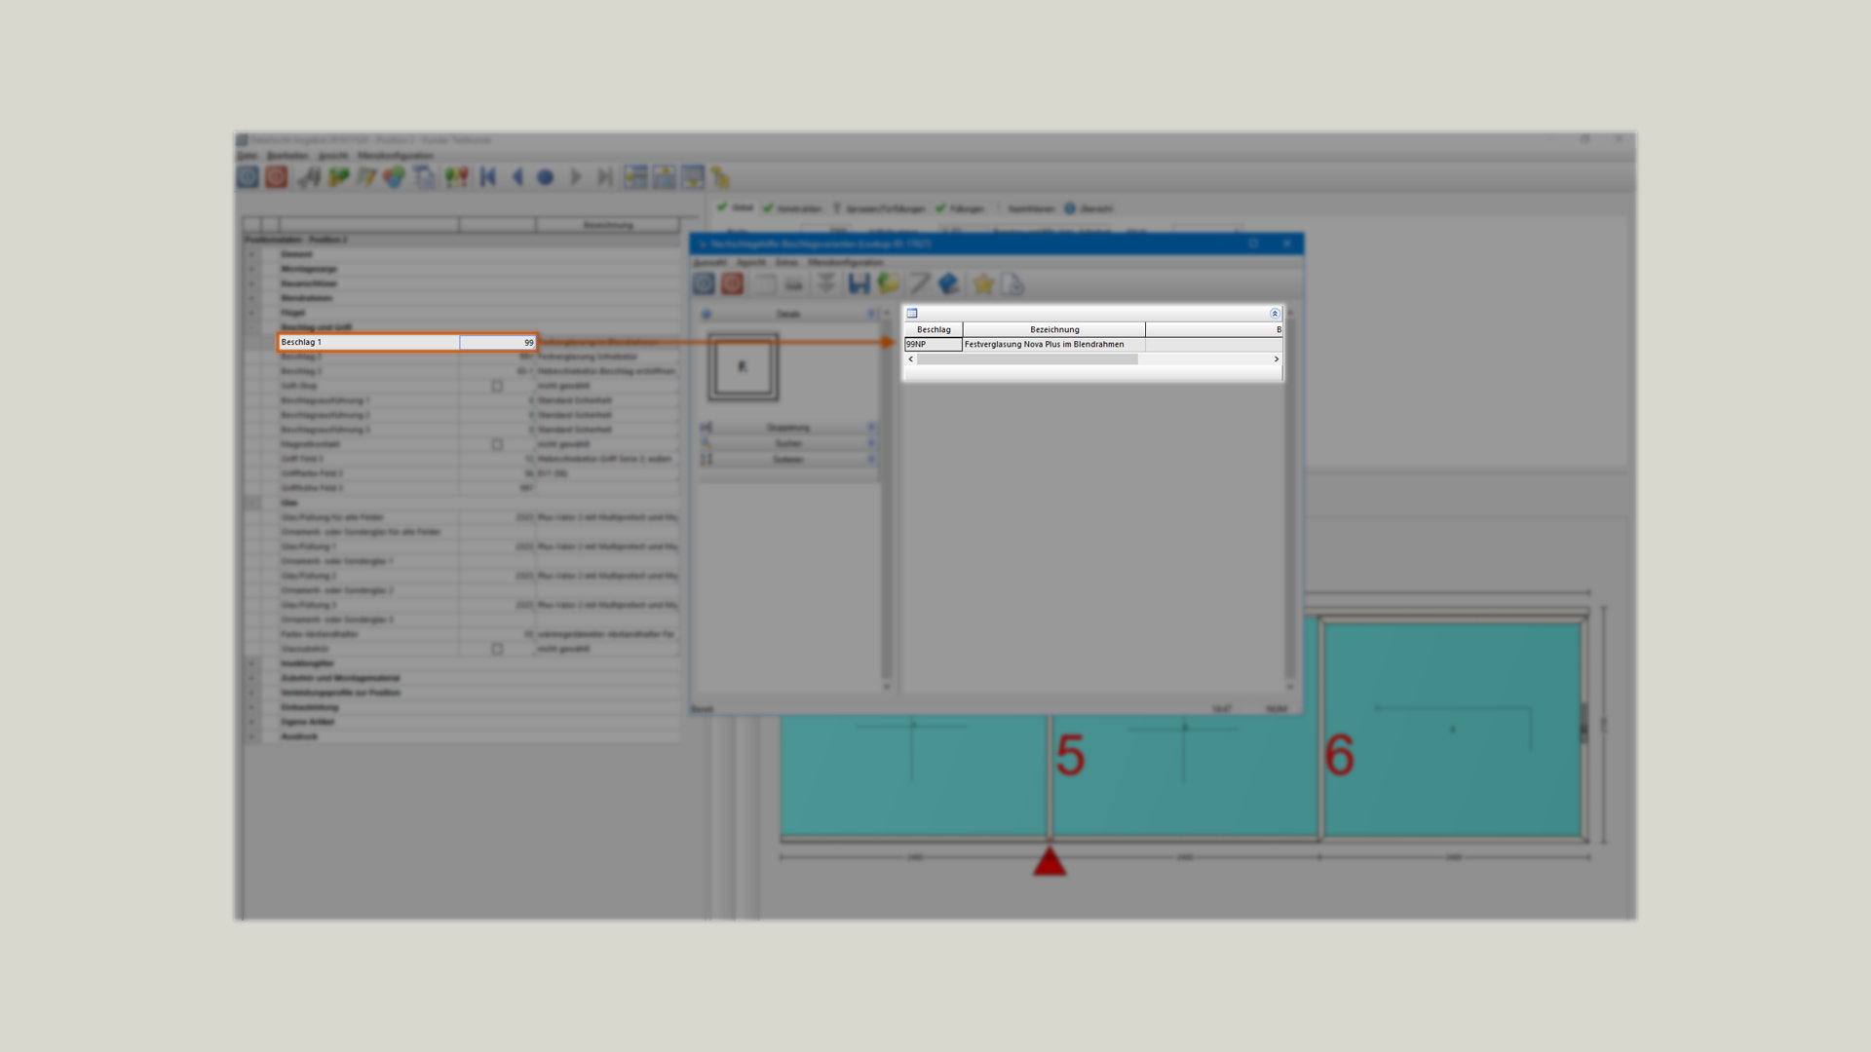Click left arrow of lookup horizontal scrollbar

coord(911,359)
